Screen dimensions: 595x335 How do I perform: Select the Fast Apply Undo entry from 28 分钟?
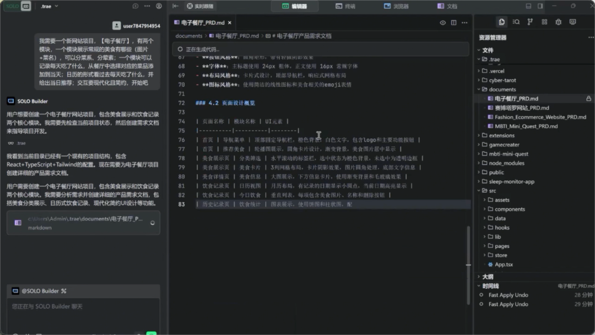pos(535,295)
